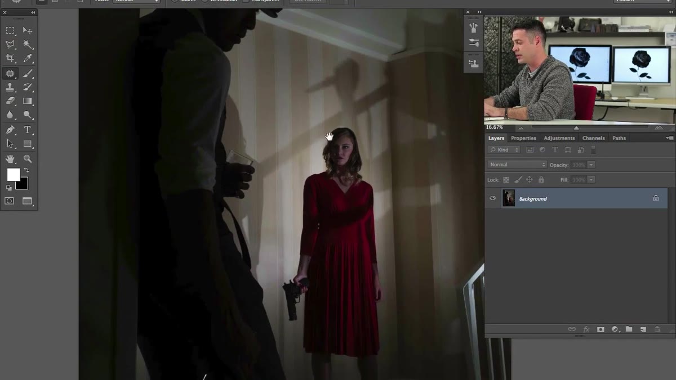
Task: Select the Rectangle shape tool
Action: pos(27,144)
